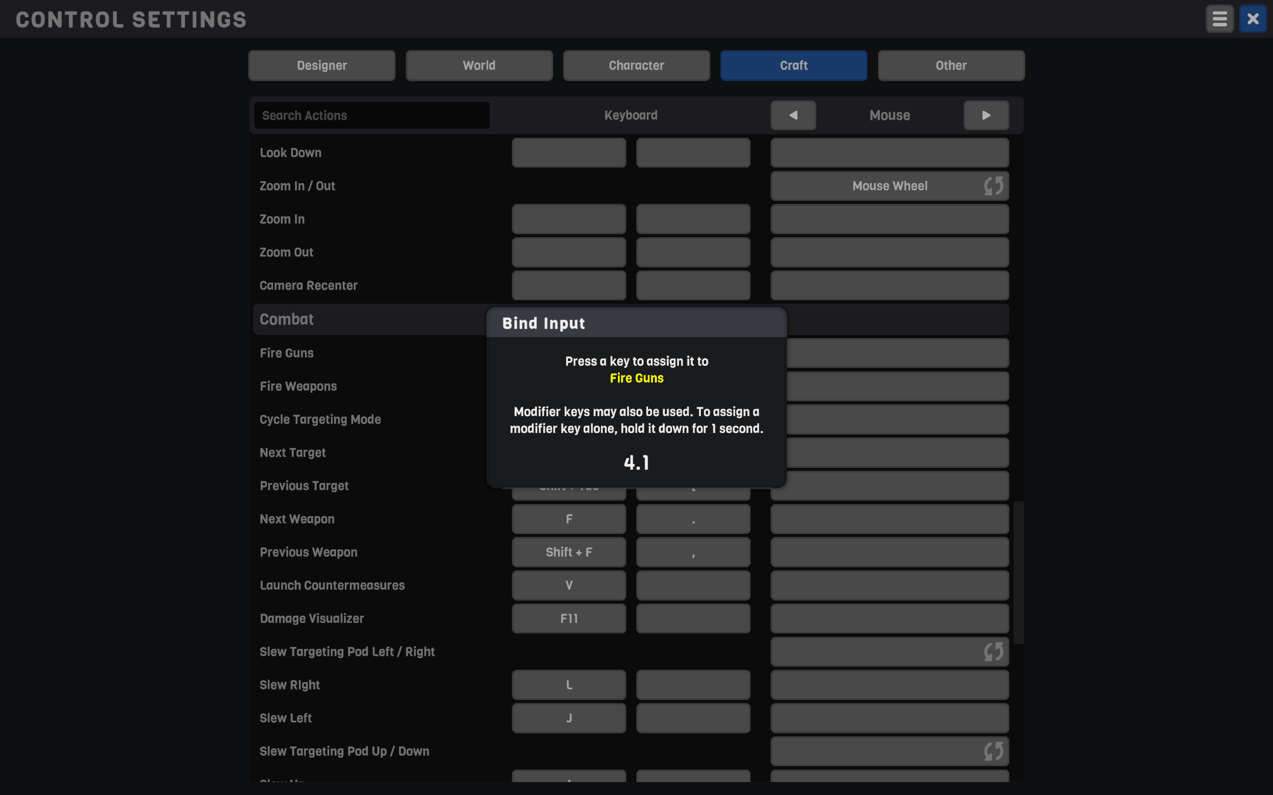Click the next input device arrow
Screen dimensions: 1273x795
coord(986,115)
